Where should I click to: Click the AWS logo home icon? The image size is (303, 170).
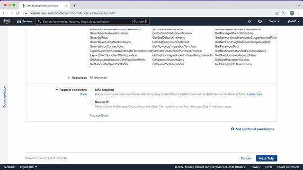pyautogui.click(x=7, y=21)
